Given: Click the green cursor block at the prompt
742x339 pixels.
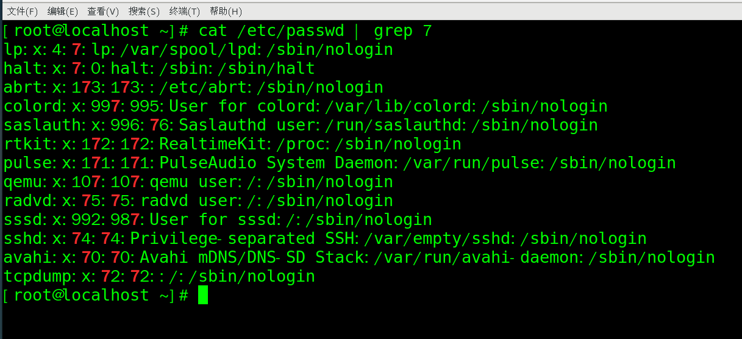Looking at the screenshot, I should [203, 295].
